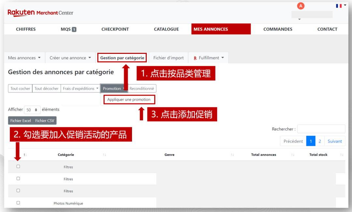Click Appliquer une promotion

pyautogui.click(x=129, y=99)
